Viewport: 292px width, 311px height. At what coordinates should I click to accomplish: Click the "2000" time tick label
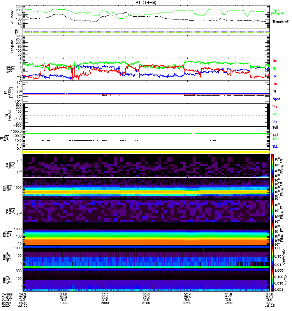click(105, 303)
